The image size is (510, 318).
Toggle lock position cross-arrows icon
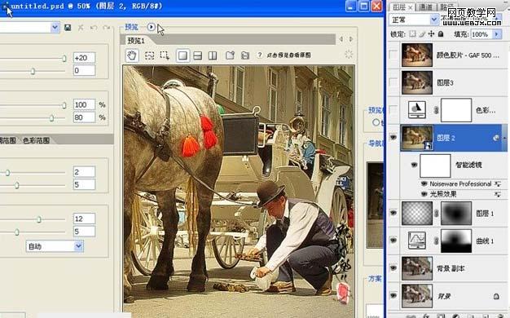[431, 34]
